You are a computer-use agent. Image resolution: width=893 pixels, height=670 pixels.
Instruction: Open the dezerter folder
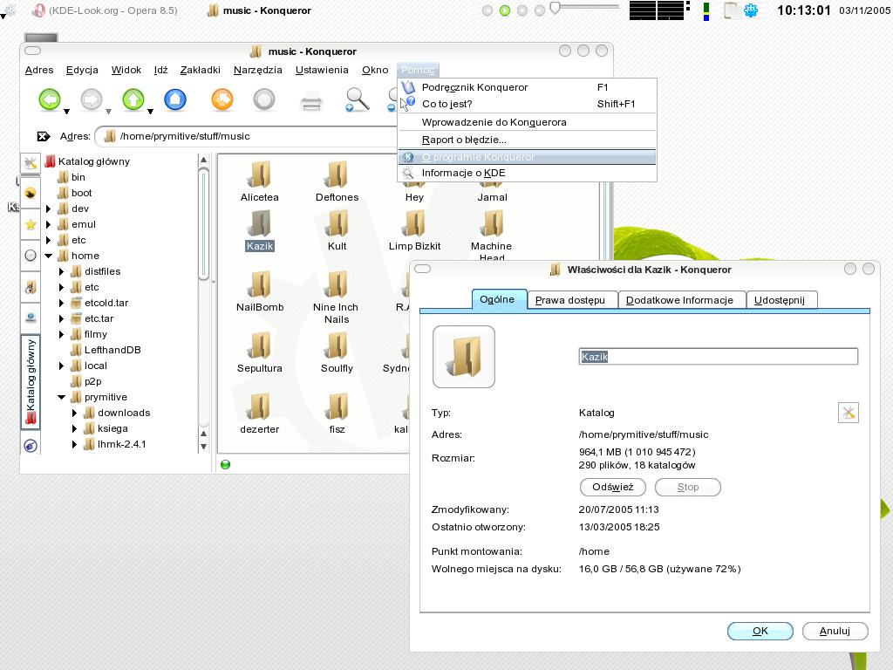tap(260, 414)
